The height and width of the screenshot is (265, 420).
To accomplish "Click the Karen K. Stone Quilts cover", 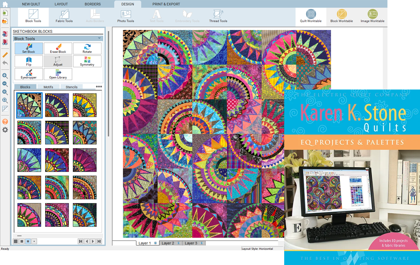I will [x=352, y=177].
